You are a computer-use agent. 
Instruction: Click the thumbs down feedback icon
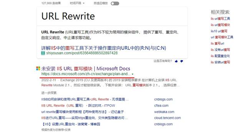(182, 61)
